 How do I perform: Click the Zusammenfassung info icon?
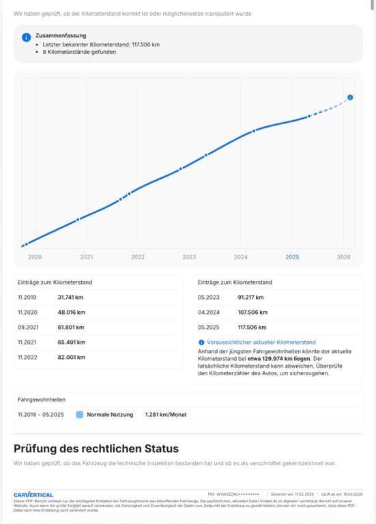coord(27,37)
